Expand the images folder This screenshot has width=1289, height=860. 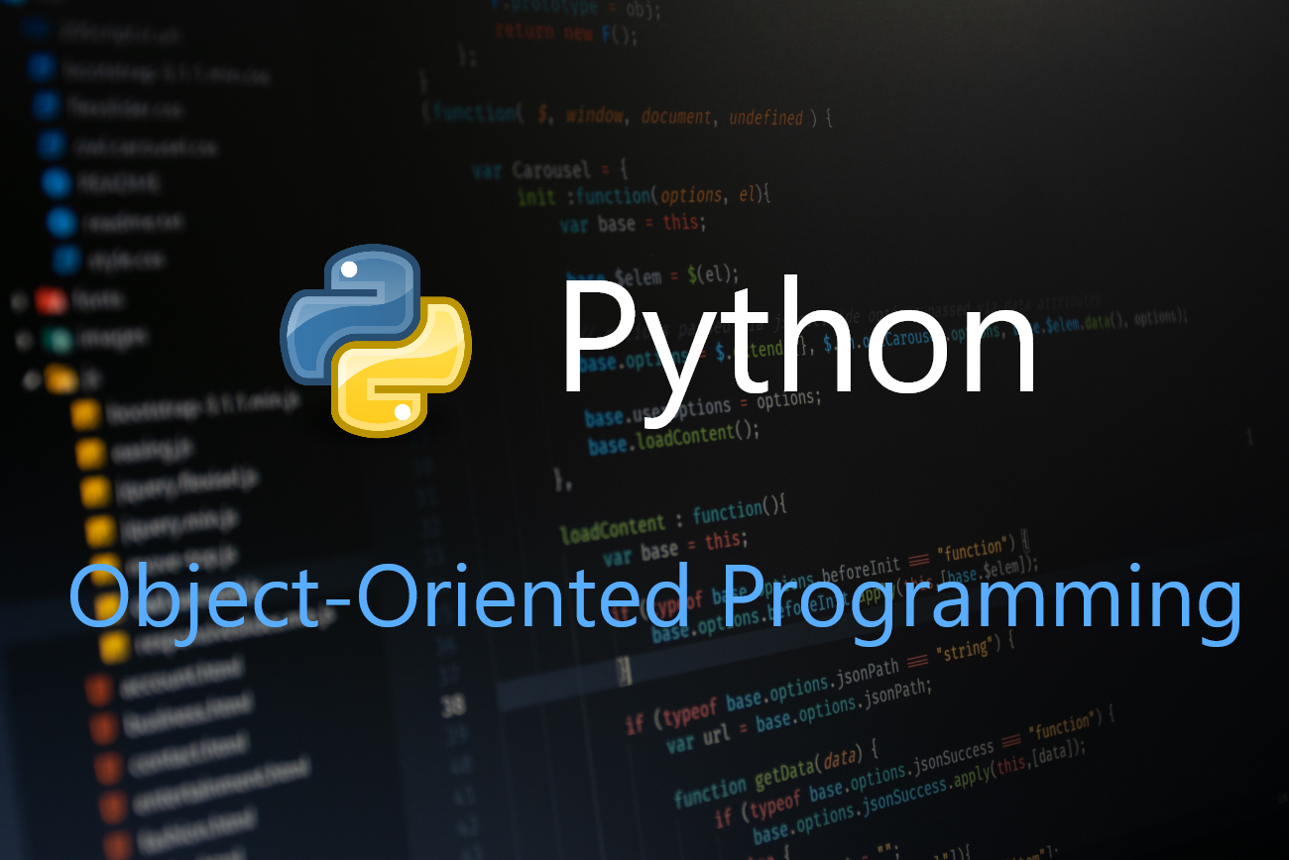(x=23, y=340)
